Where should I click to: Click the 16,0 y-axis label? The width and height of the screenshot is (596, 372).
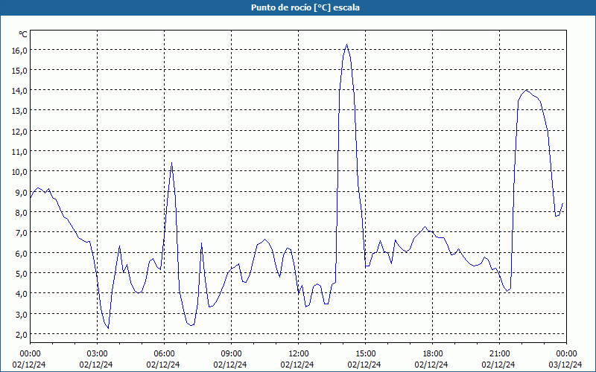click(x=19, y=50)
